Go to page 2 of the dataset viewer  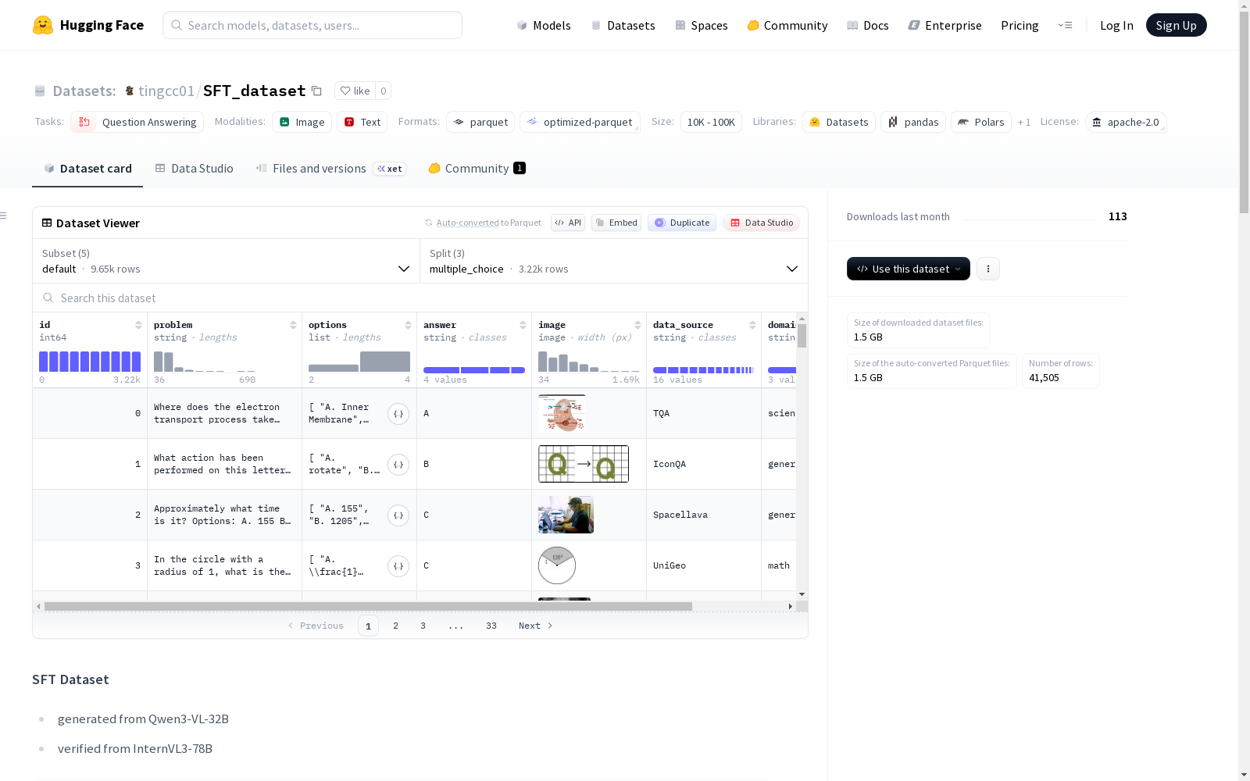pos(396,626)
